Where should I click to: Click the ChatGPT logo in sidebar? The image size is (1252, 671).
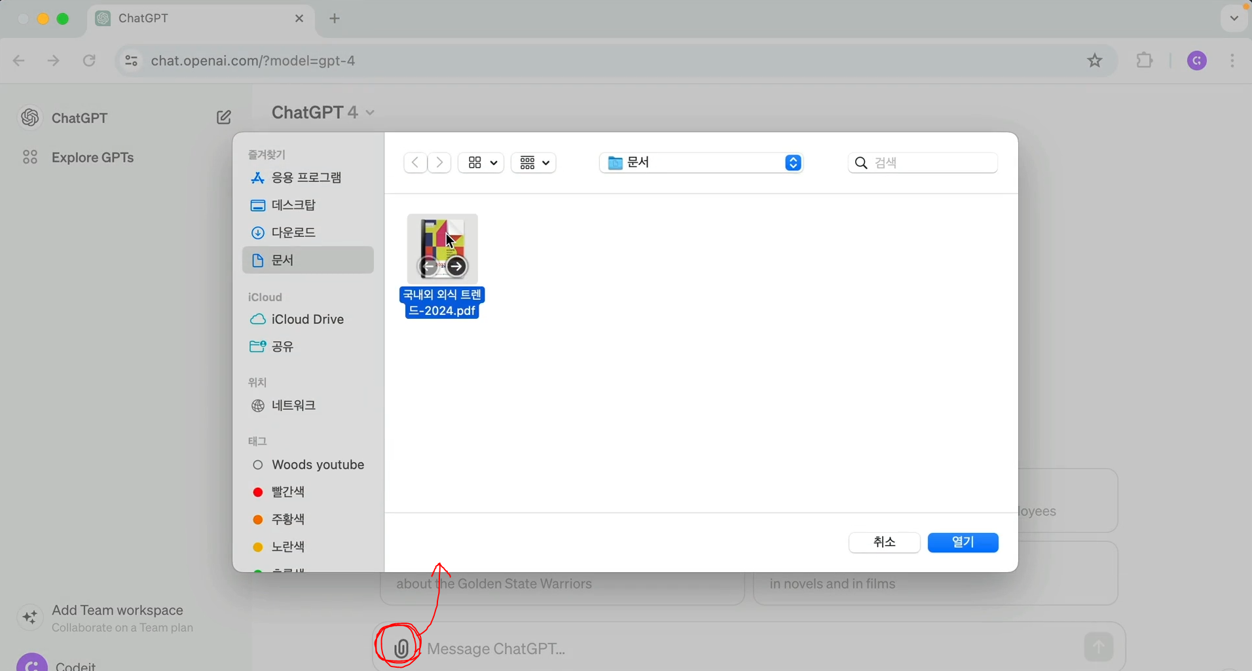pos(30,117)
